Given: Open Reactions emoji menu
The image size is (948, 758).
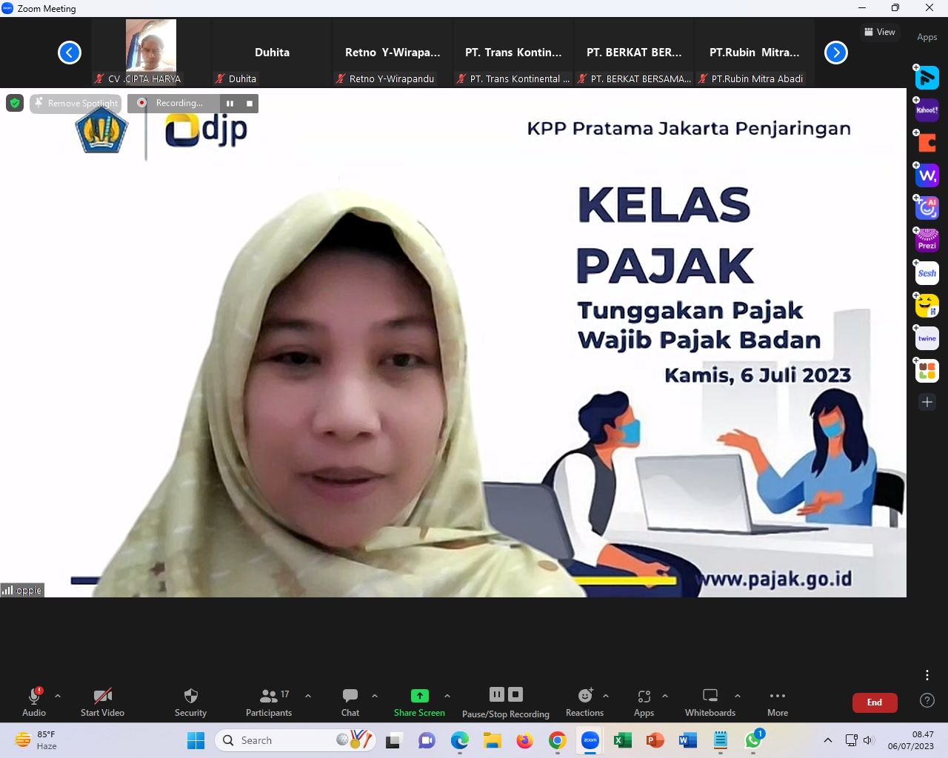Looking at the screenshot, I should pos(584,701).
